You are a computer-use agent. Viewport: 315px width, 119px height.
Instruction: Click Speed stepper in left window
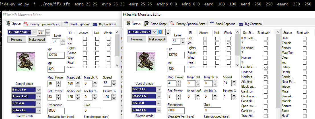point(114,83)
